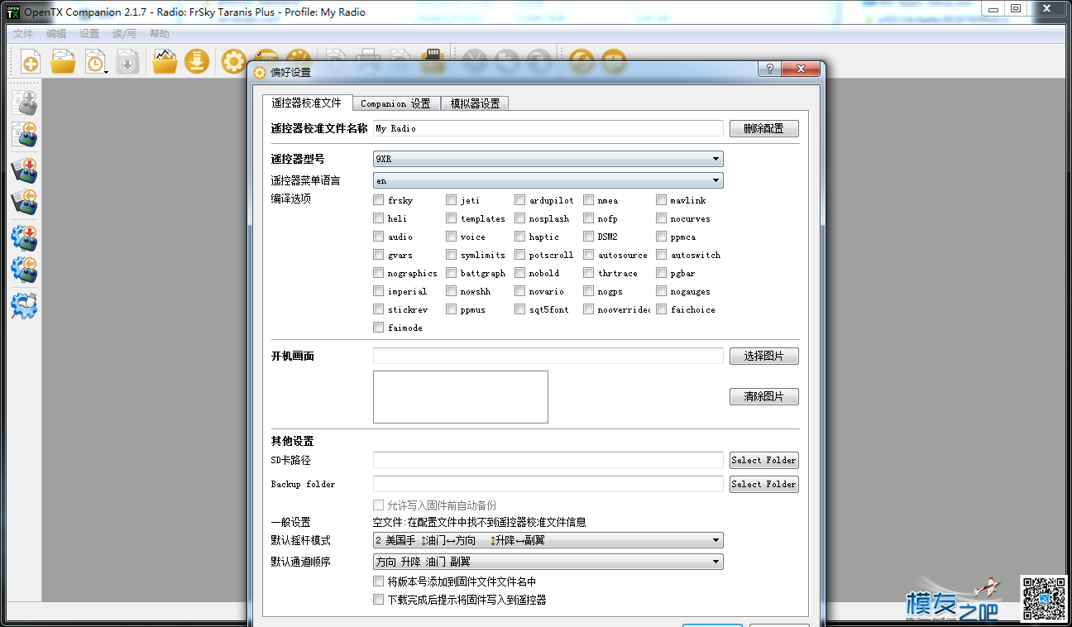This screenshot has width=1072, height=627.
Task: Tick the haptic checkbox
Action: click(x=519, y=237)
